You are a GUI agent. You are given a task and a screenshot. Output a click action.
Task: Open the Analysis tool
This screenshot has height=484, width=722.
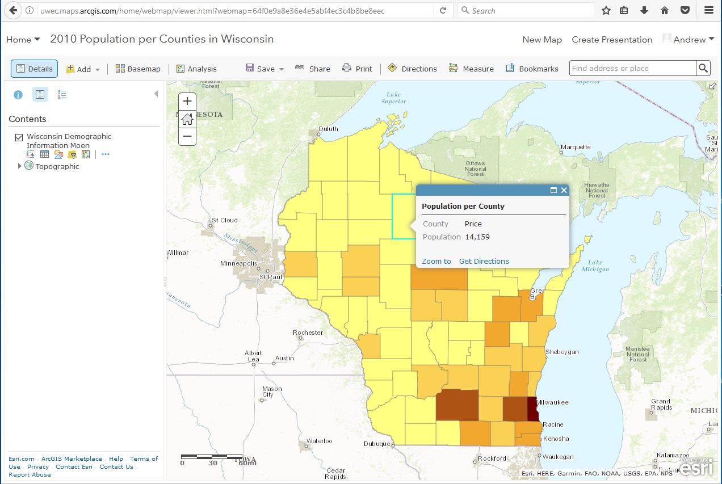(x=196, y=69)
